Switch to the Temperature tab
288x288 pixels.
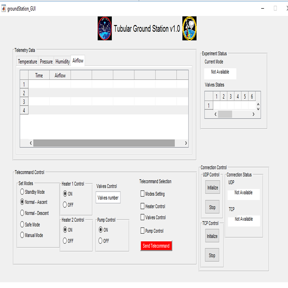[27, 61]
